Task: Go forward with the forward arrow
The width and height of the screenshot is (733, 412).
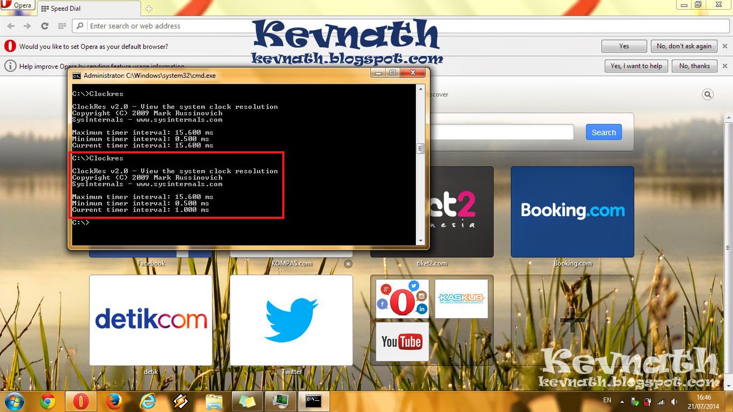Action: pos(27,26)
